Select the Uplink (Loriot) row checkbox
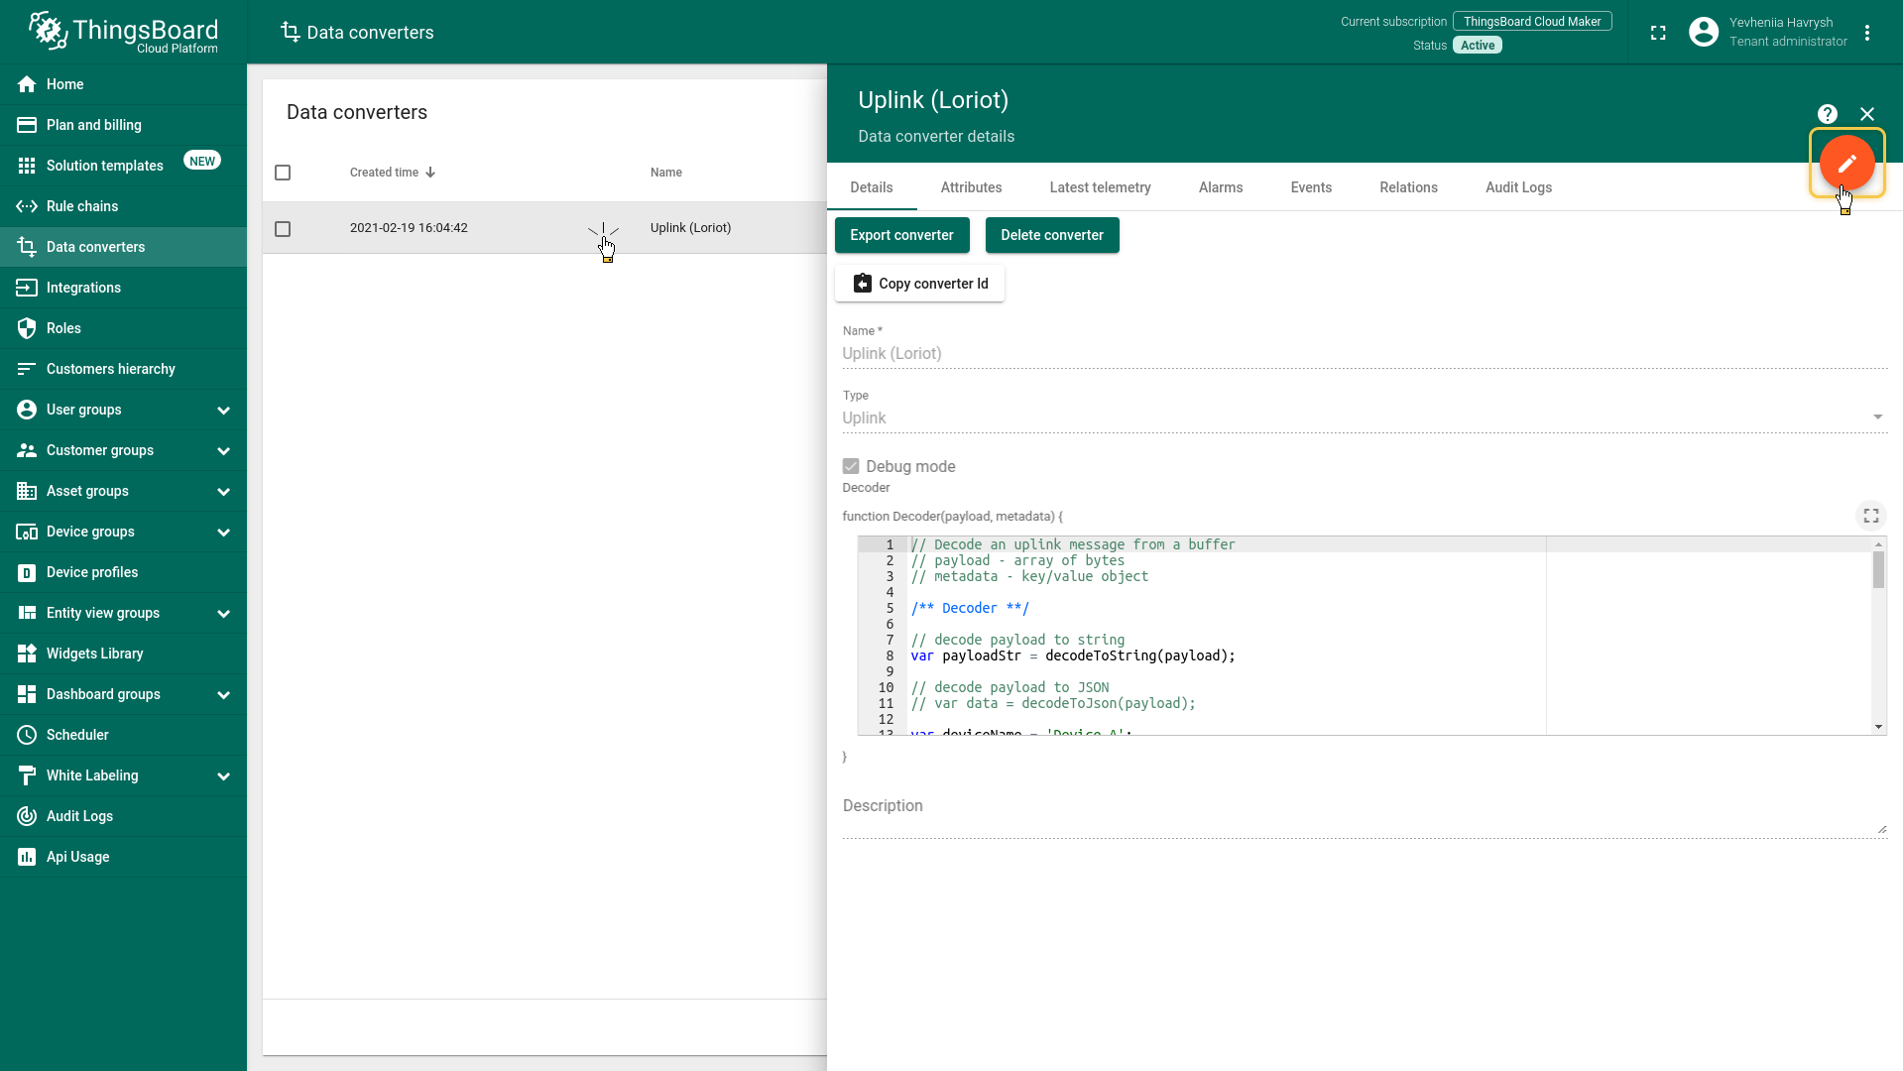 coord(283,229)
